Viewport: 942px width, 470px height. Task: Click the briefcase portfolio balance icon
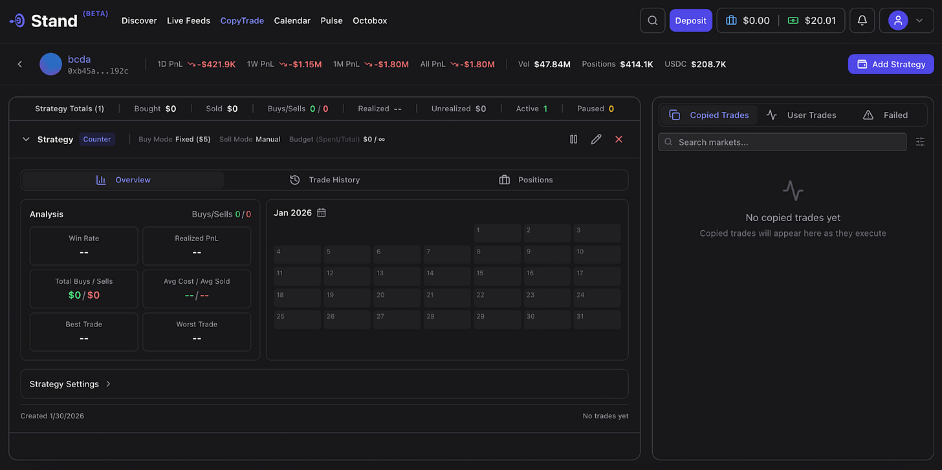(x=732, y=21)
